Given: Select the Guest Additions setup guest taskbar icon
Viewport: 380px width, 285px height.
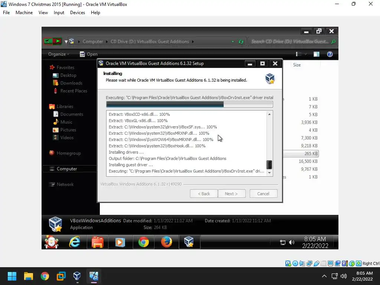Looking at the screenshot, I should (189, 242).
